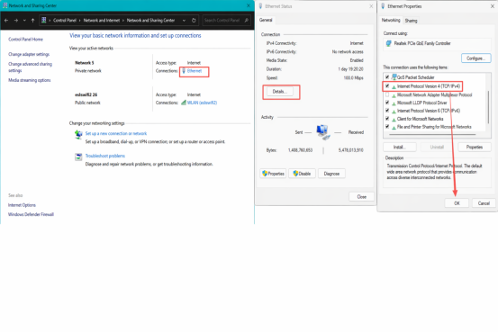Click the Ethernet Status title icon
The height and width of the screenshot is (332, 498).
(x=261, y=6)
